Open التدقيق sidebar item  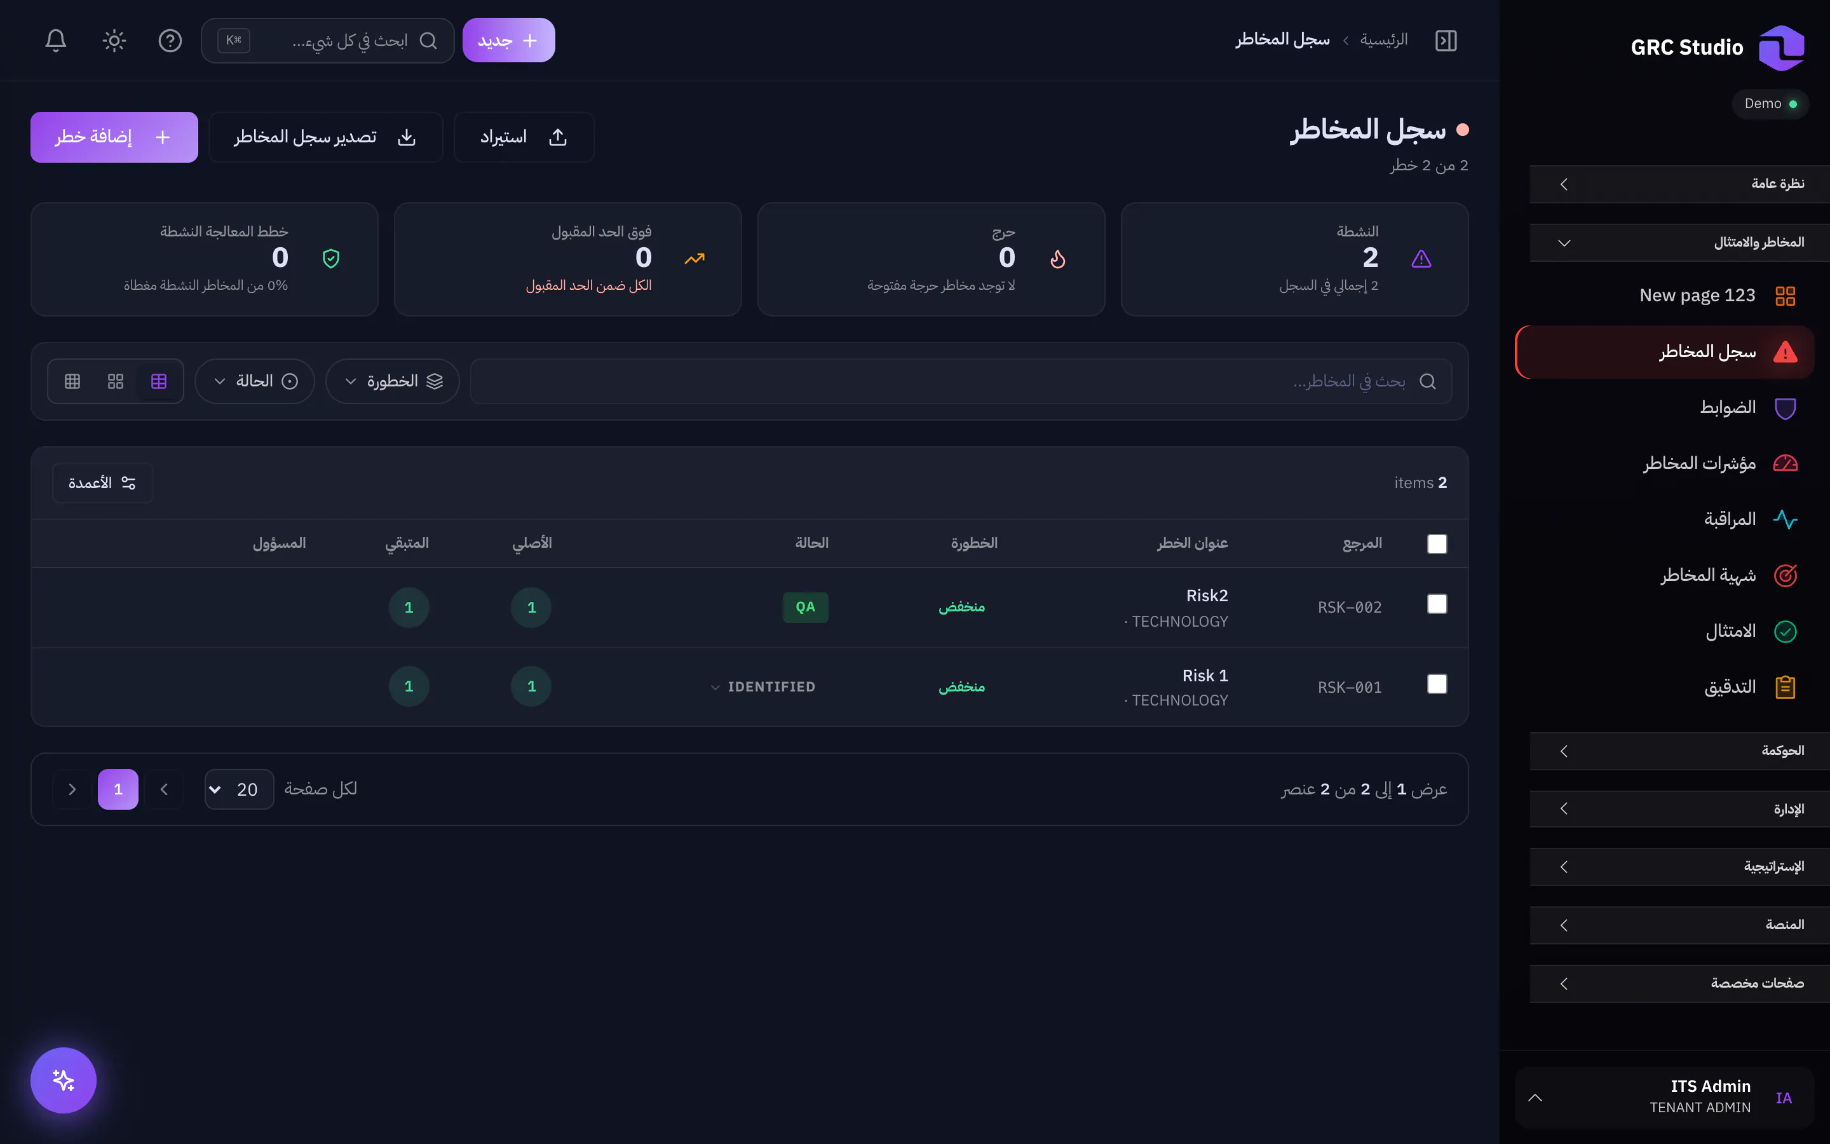click(1664, 687)
